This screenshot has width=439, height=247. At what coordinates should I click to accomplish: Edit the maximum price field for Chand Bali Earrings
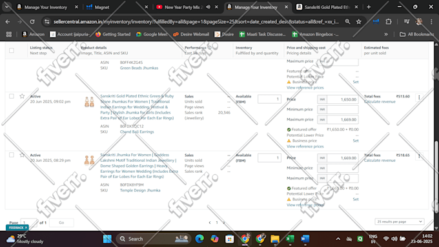click(x=343, y=119)
